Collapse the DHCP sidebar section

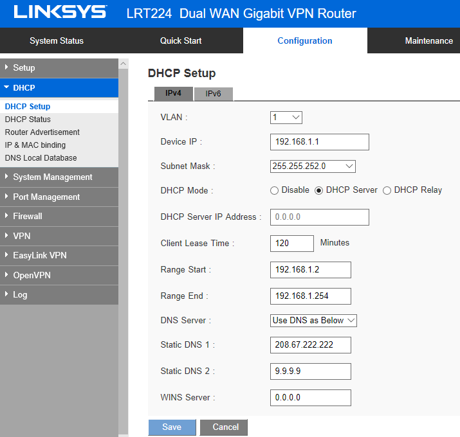tap(59, 87)
